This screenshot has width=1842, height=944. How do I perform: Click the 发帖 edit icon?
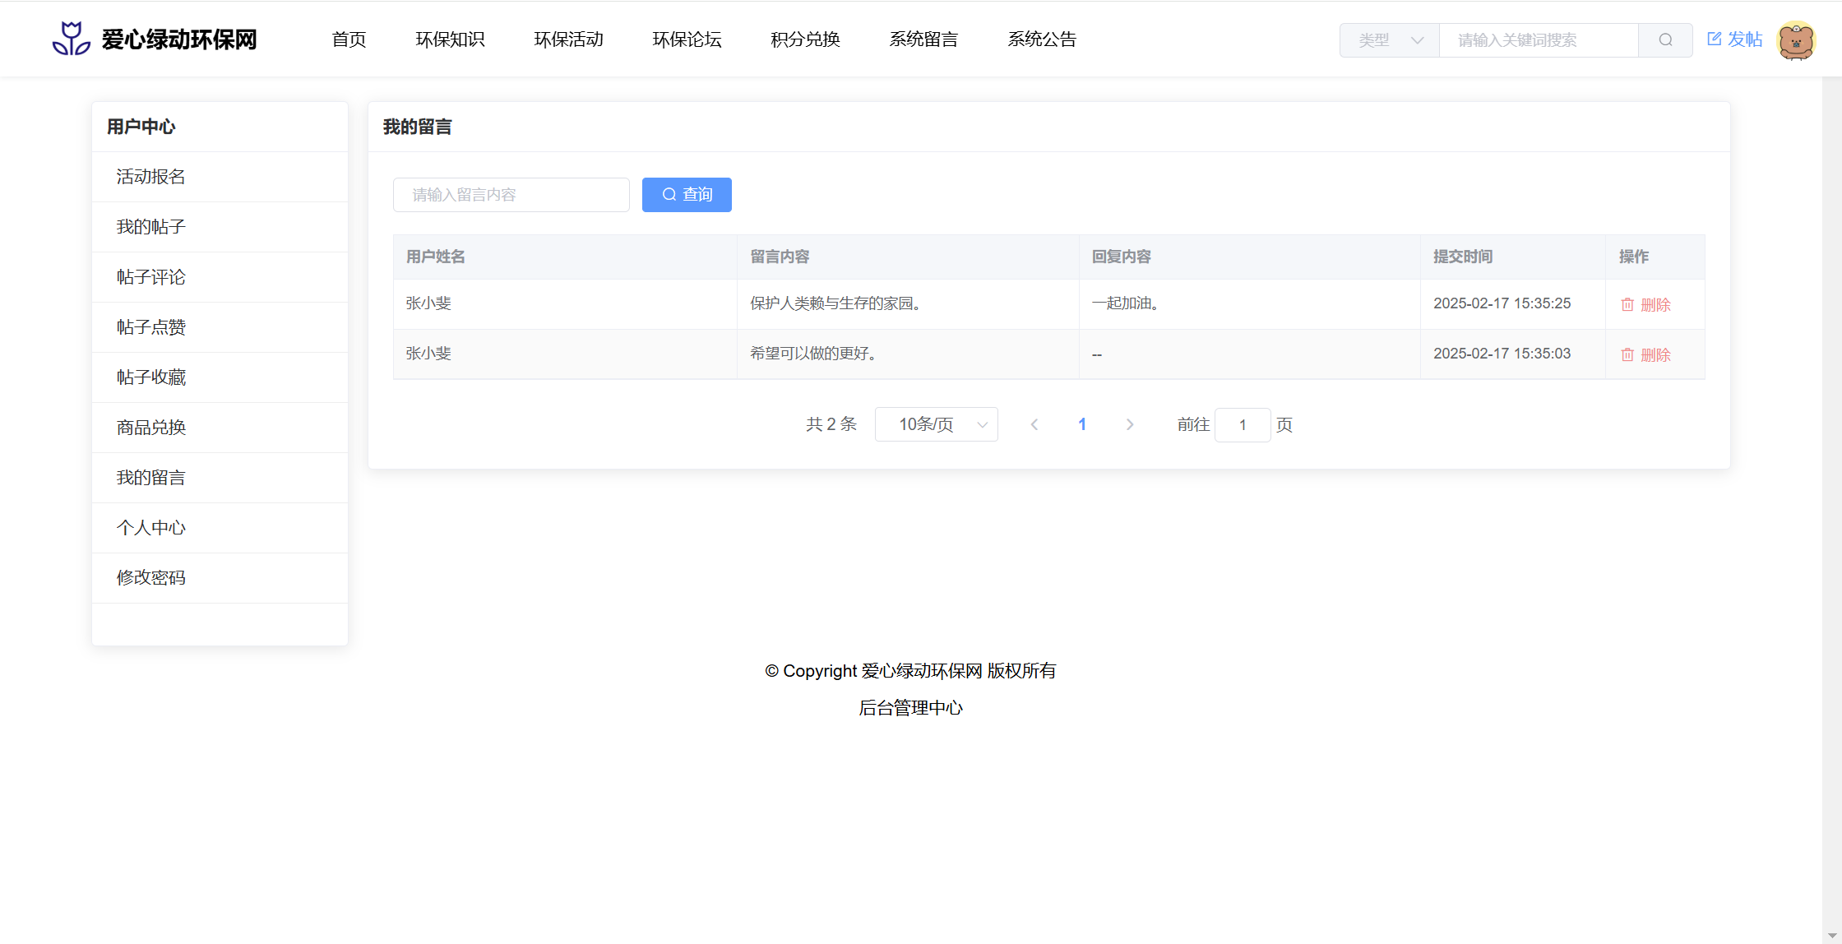click(x=1715, y=39)
